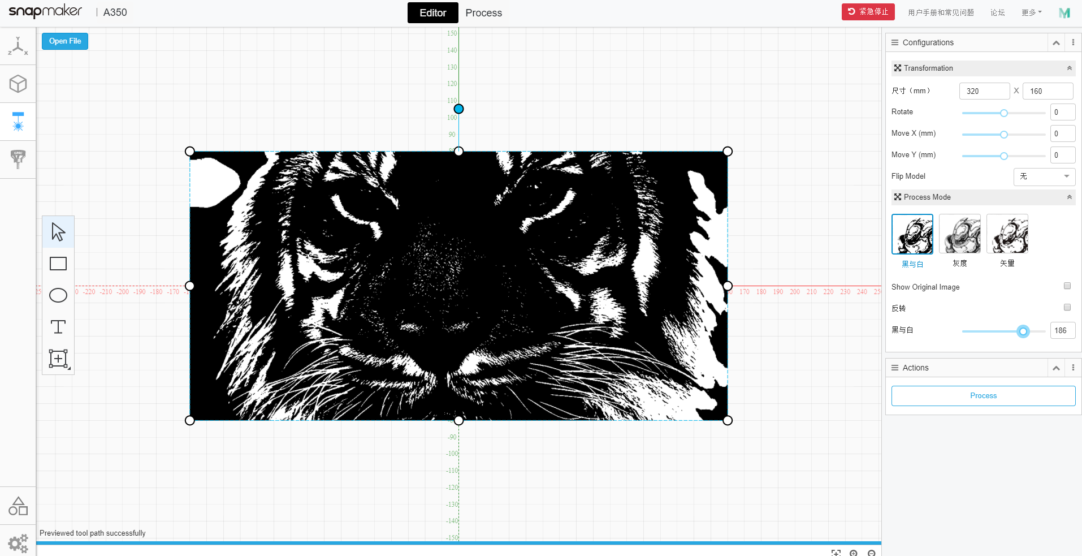
Task: Zoom out of the canvas
Action: coord(872,553)
